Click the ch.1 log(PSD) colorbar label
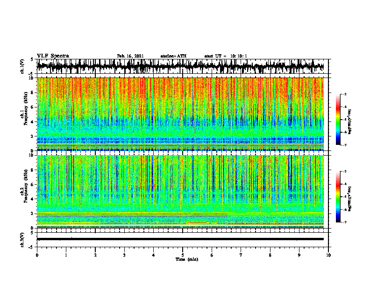Image resolution: width=370 pixels, height=286 pixels. [x=350, y=122]
